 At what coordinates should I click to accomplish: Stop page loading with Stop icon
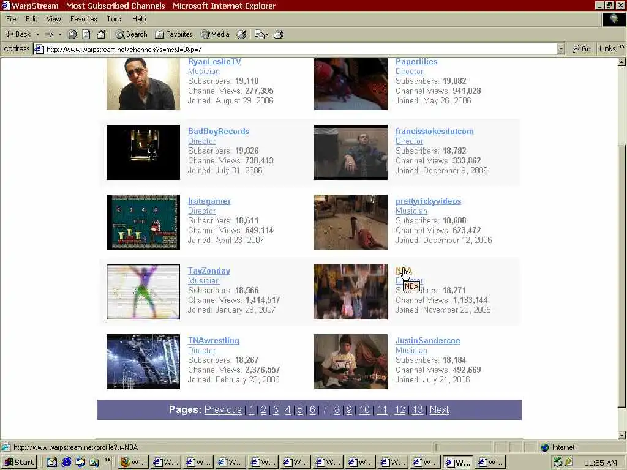72,34
